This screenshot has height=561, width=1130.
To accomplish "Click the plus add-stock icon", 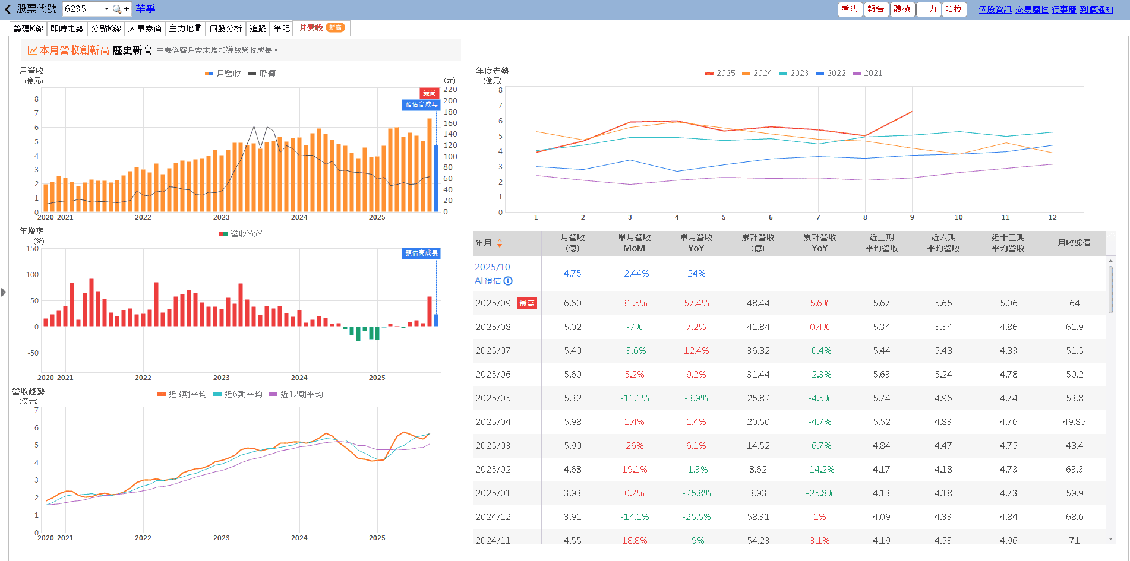I will click(127, 9).
